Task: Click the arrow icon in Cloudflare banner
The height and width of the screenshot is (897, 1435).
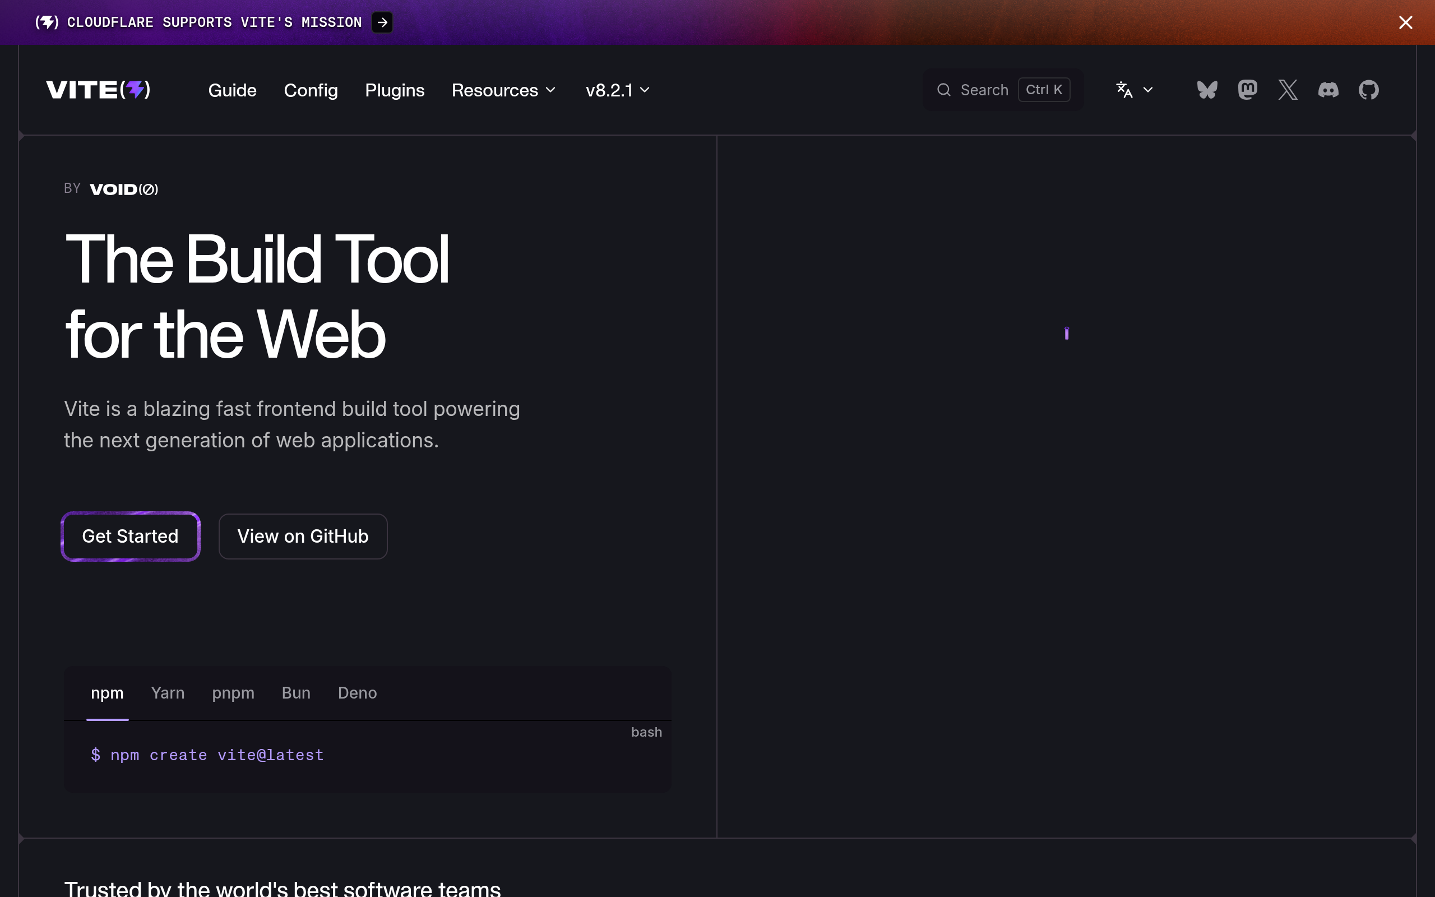Action: [382, 22]
